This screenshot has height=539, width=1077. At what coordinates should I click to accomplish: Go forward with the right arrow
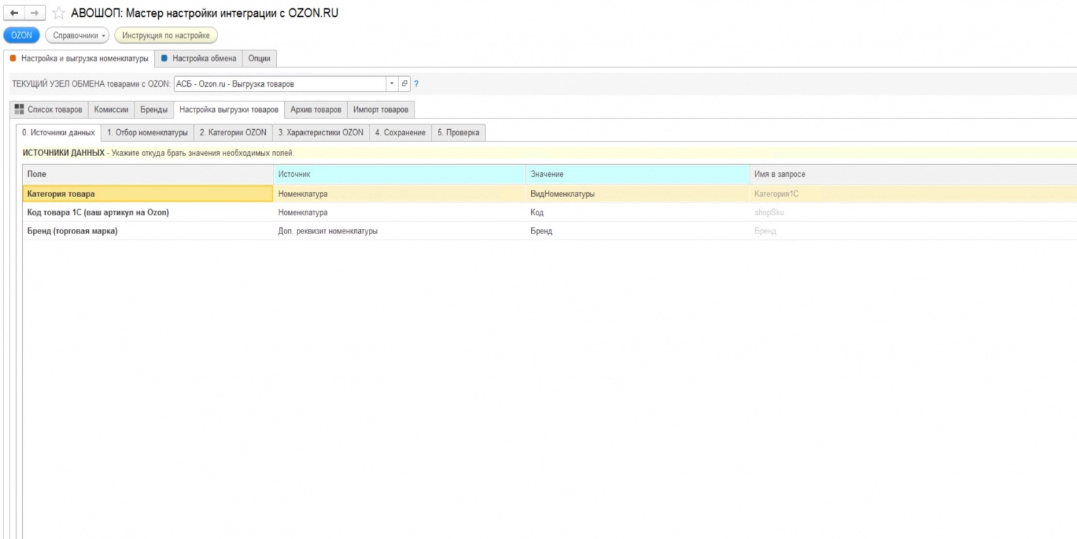(x=34, y=13)
